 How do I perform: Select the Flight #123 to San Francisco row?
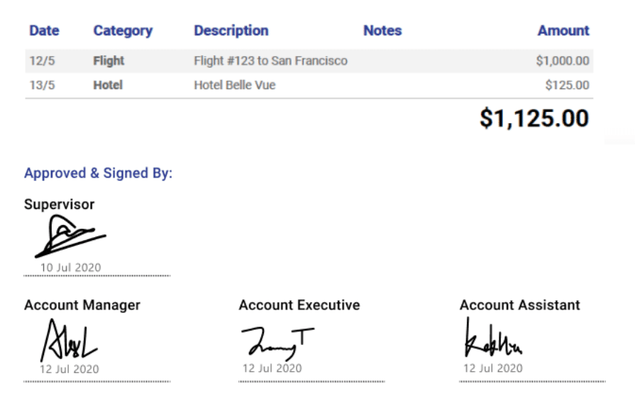(x=309, y=61)
